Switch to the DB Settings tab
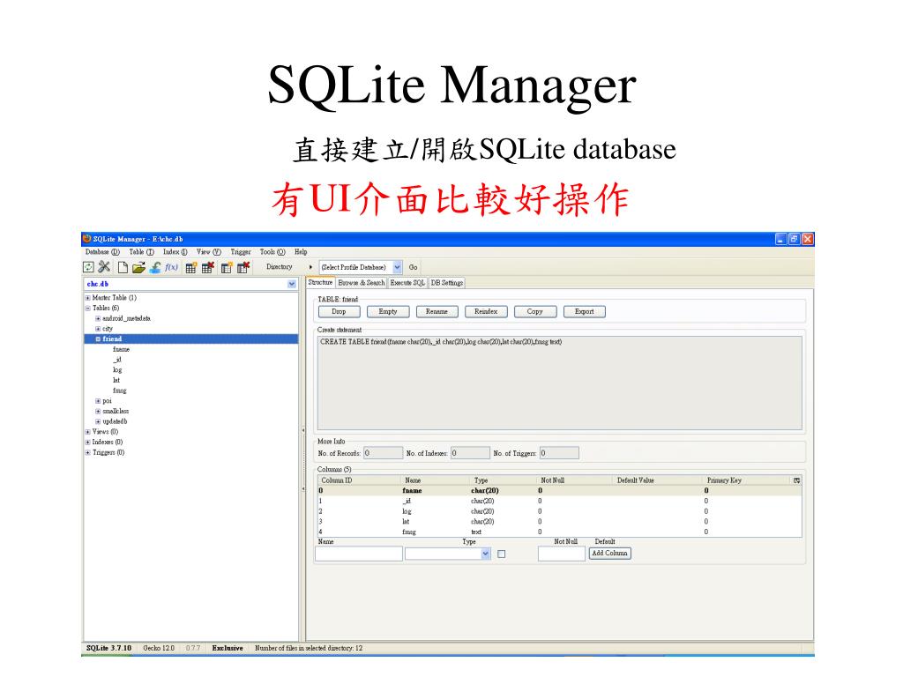The image size is (903, 677). (x=447, y=283)
